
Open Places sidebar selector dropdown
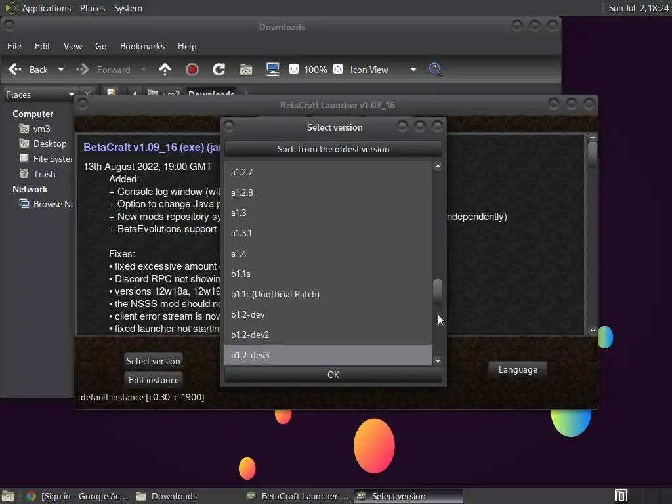40,94
